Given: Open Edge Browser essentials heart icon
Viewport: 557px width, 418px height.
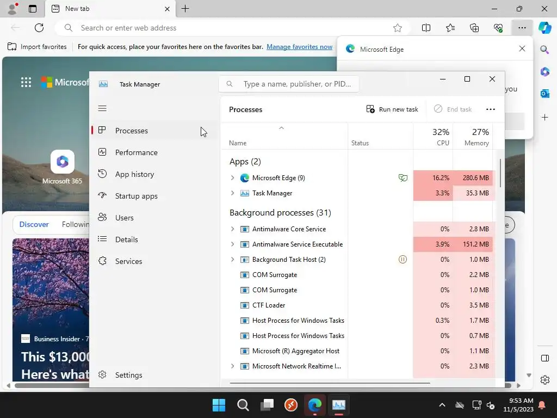Looking at the screenshot, I should [498, 28].
